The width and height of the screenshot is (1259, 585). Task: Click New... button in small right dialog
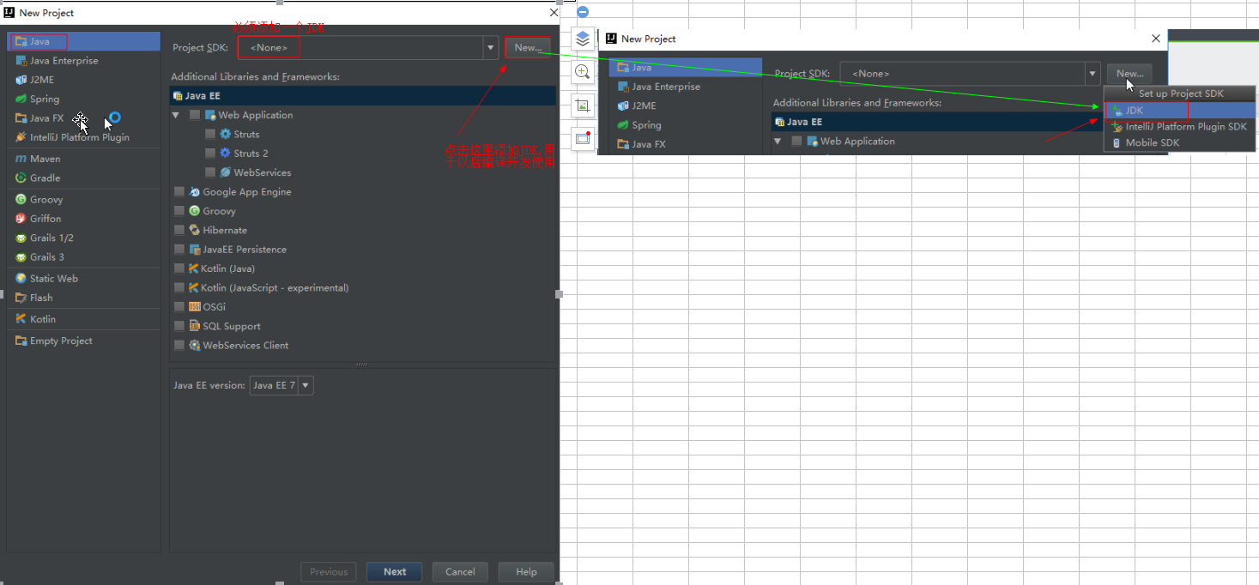pyautogui.click(x=1129, y=74)
